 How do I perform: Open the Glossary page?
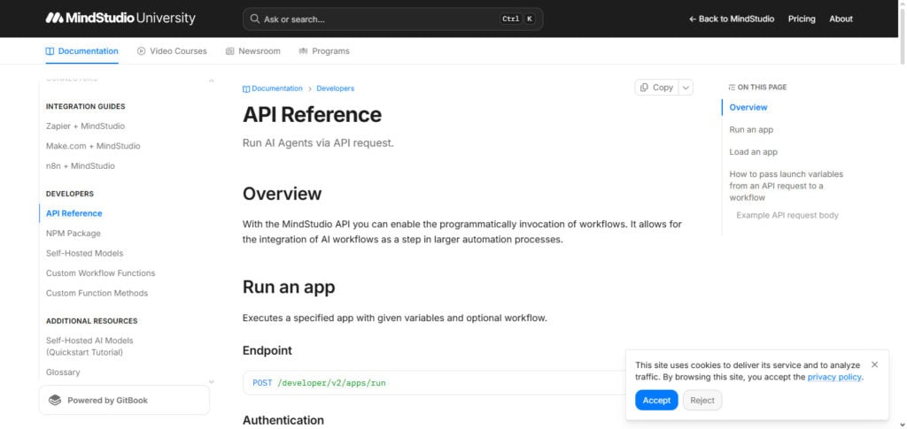pyautogui.click(x=63, y=372)
